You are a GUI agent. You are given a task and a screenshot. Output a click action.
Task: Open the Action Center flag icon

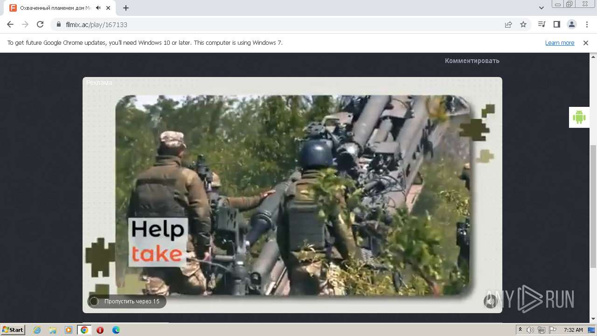point(553,330)
